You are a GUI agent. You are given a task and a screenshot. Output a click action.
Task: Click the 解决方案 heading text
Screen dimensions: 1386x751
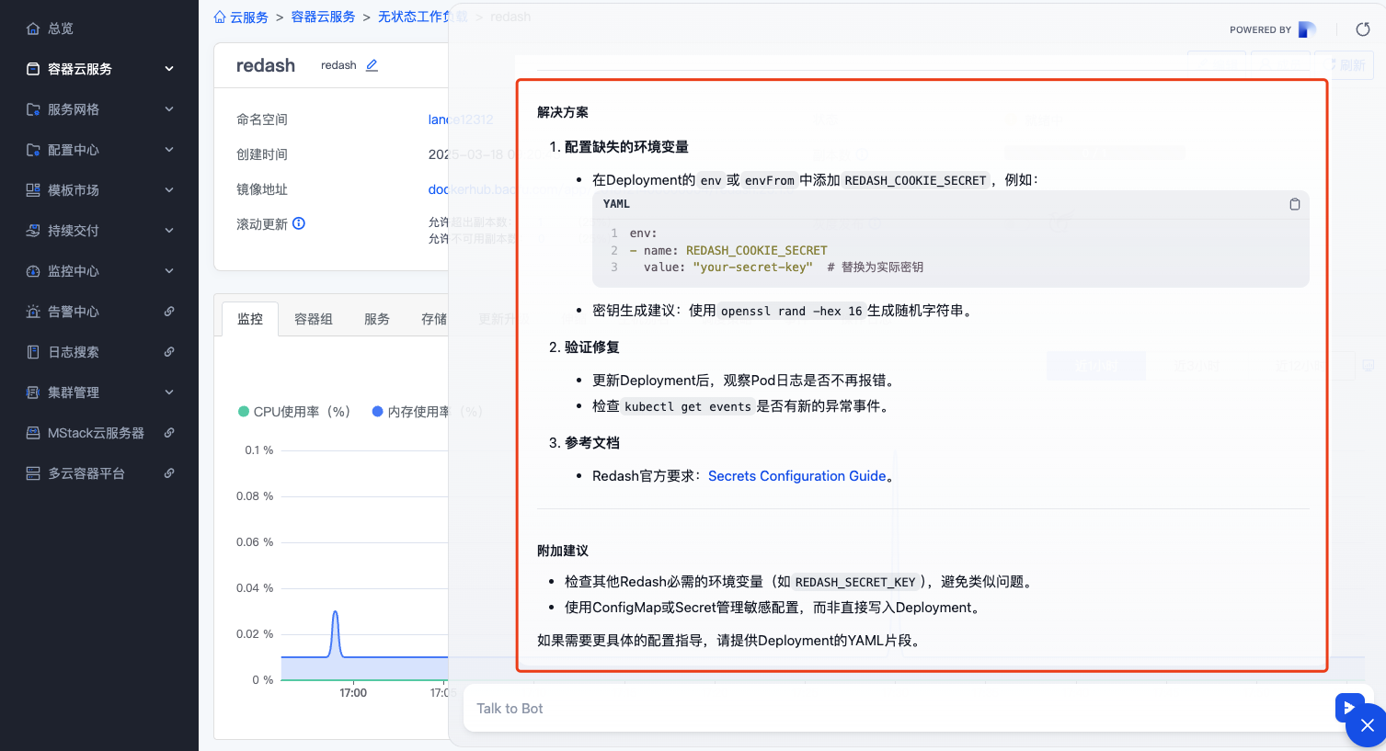point(563,112)
